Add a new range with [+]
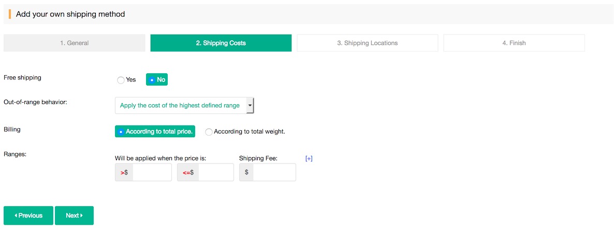This screenshot has width=614, height=230. (x=309, y=159)
